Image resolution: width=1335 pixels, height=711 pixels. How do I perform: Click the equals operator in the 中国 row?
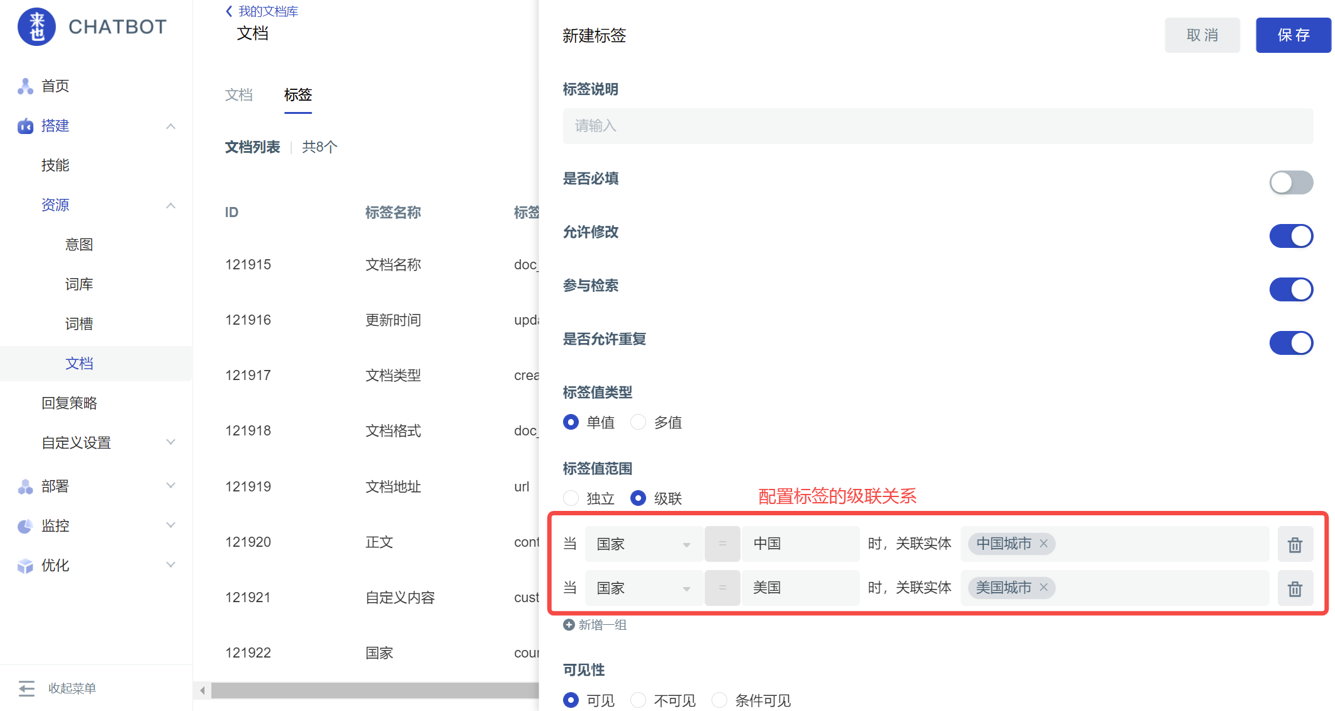[722, 544]
